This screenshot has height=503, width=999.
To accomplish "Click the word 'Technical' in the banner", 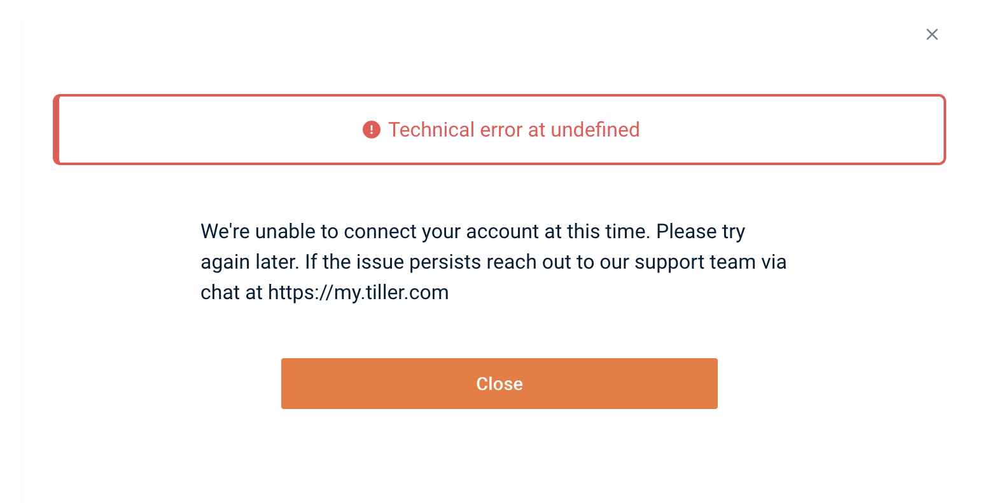I will pyautogui.click(x=432, y=130).
